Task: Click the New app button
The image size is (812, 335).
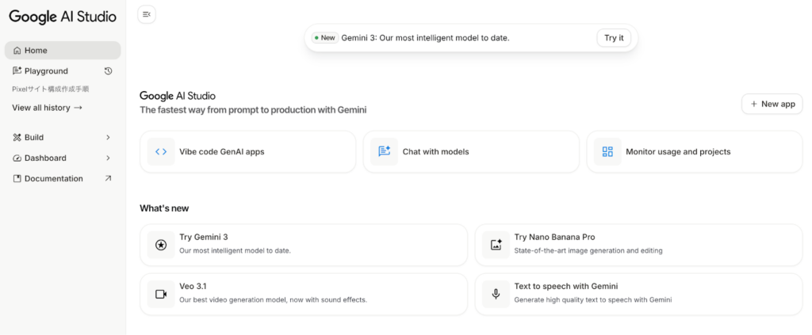Action: point(772,104)
